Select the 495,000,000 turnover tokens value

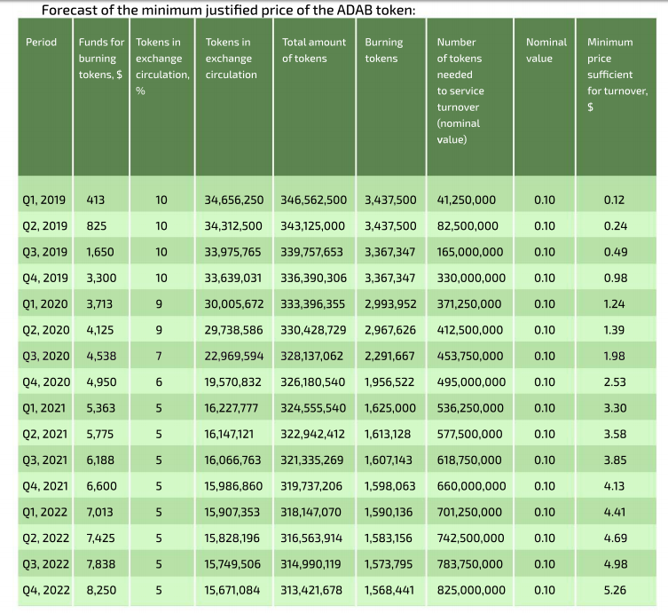tap(471, 382)
